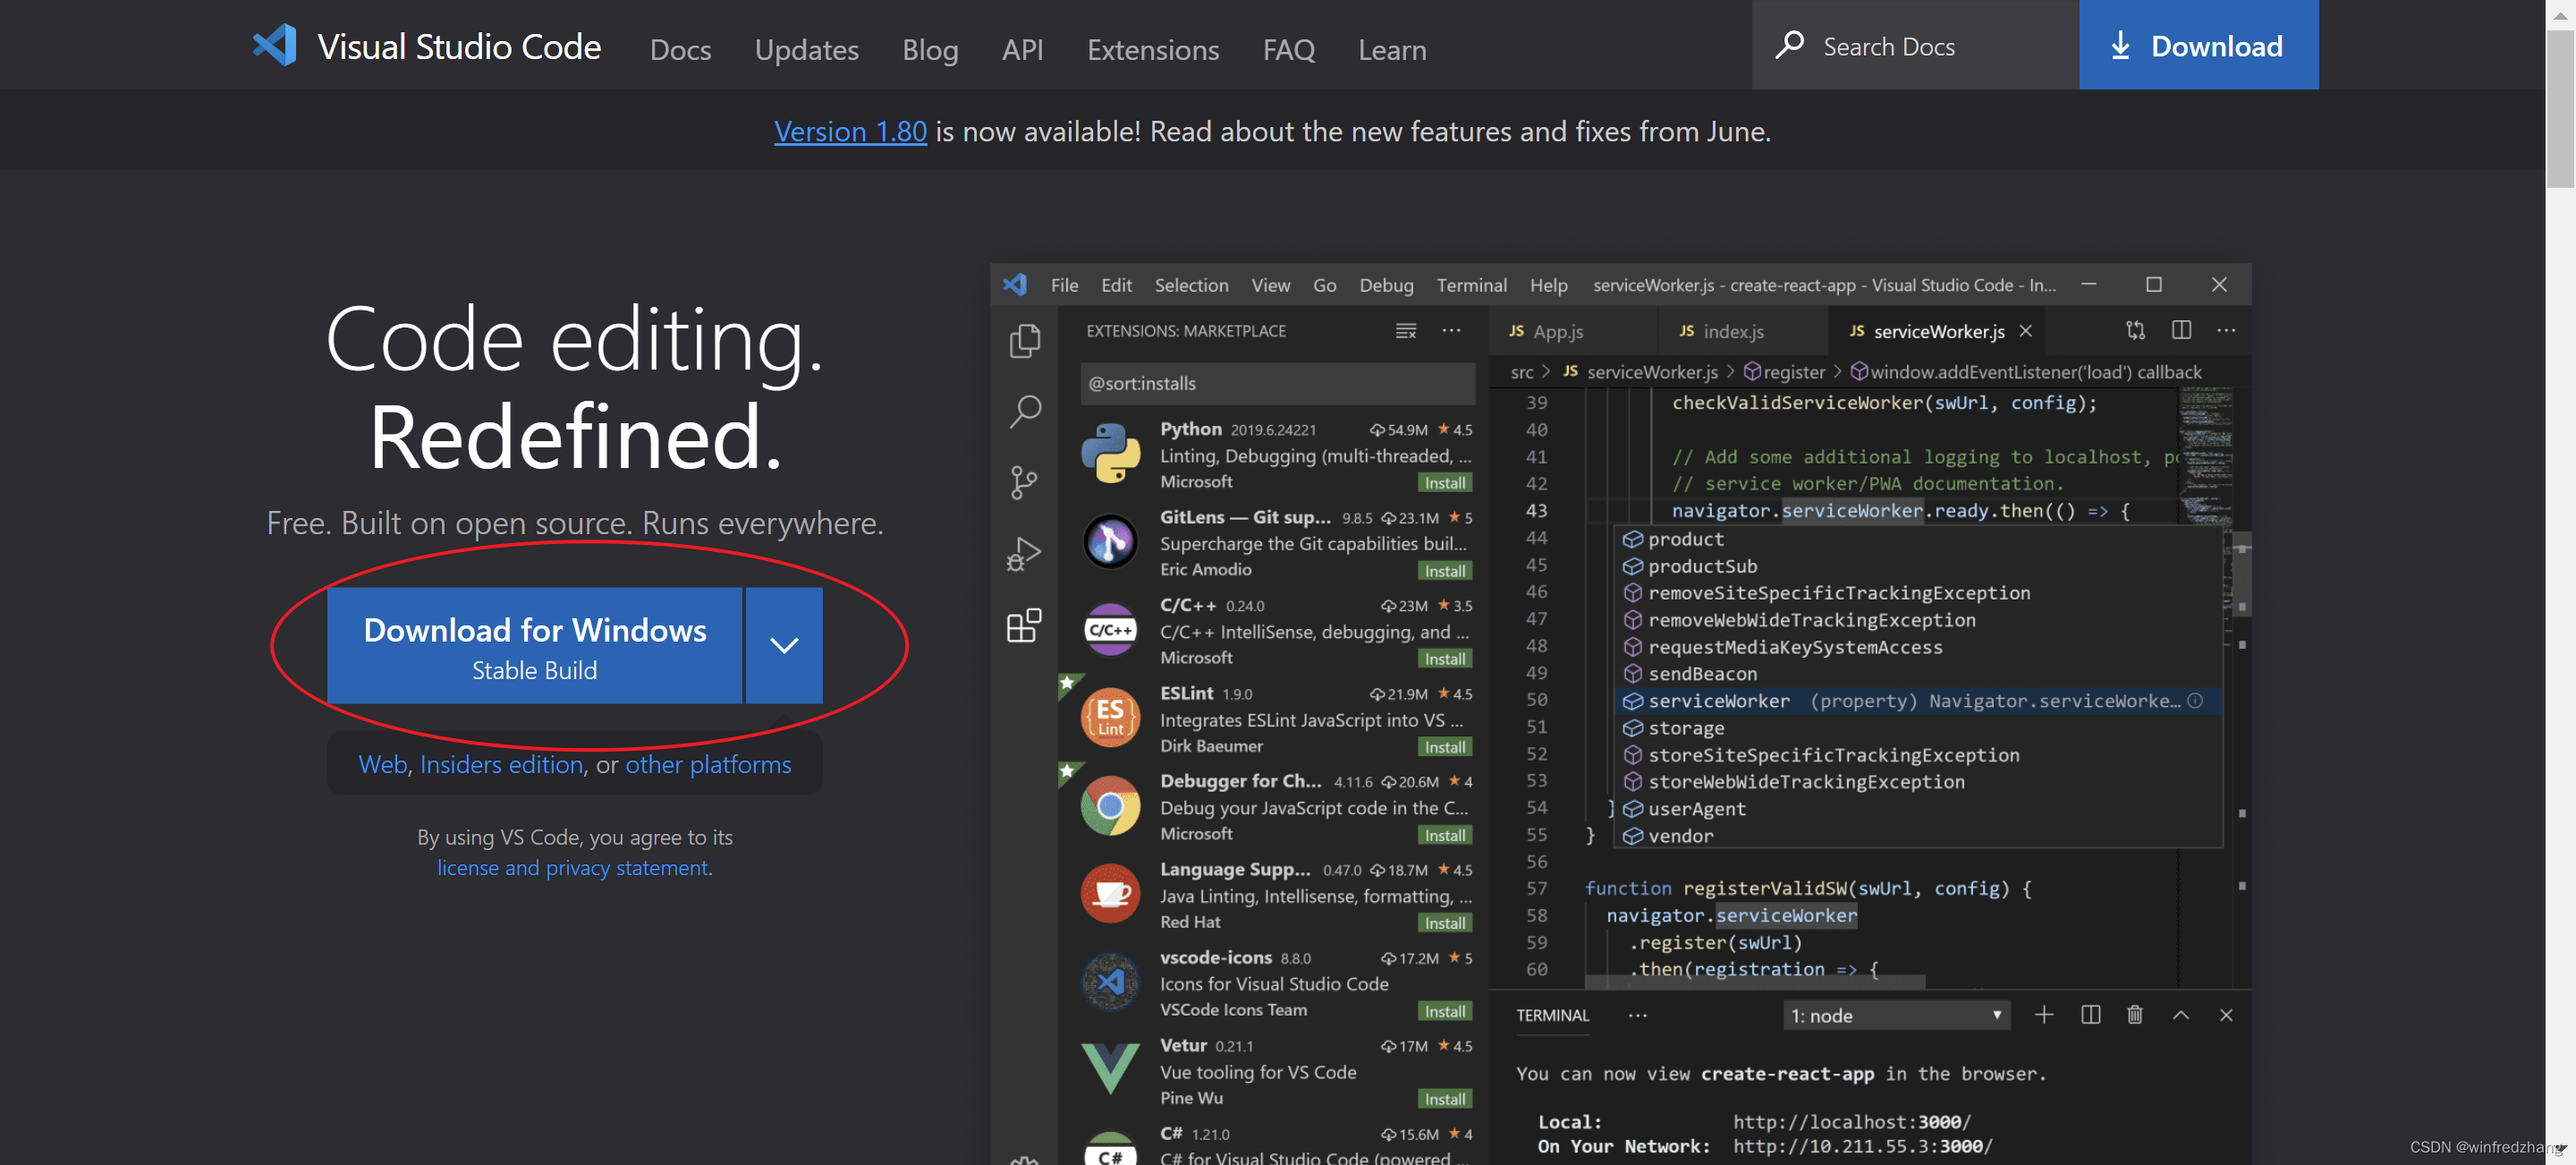Open the other platforms link
This screenshot has width=2576, height=1165.
[708, 764]
